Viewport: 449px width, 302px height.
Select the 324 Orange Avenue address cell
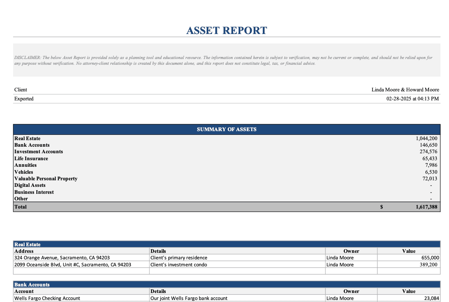[62, 258]
